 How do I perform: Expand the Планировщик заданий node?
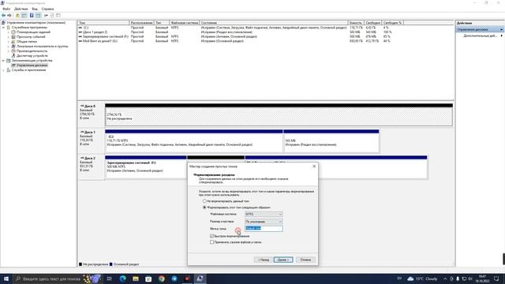[x=9, y=32]
